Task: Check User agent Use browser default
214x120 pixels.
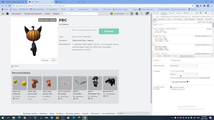Action: [171, 71]
